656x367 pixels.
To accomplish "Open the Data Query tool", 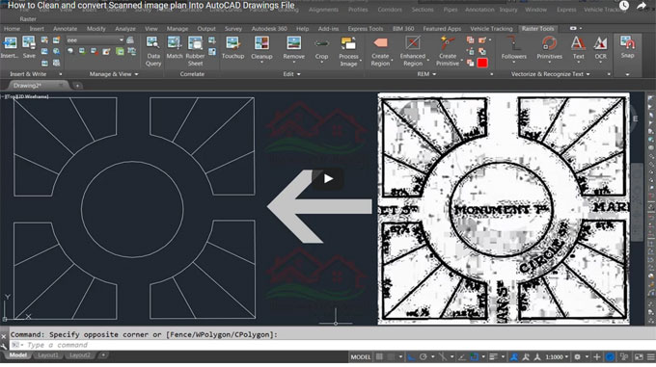I will click(x=153, y=51).
